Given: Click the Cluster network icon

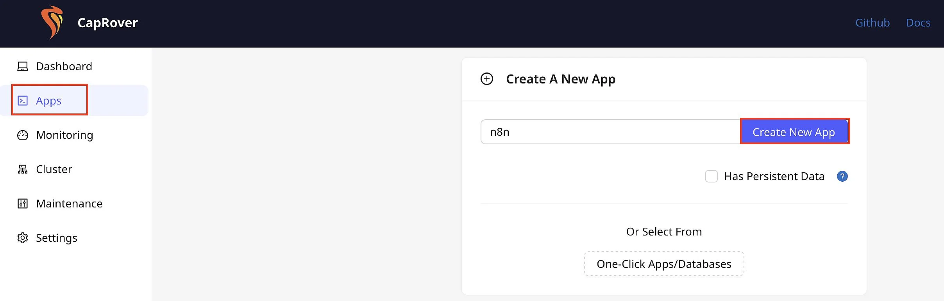Looking at the screenshot, I should pyautogui.click(x=23, y=169).
